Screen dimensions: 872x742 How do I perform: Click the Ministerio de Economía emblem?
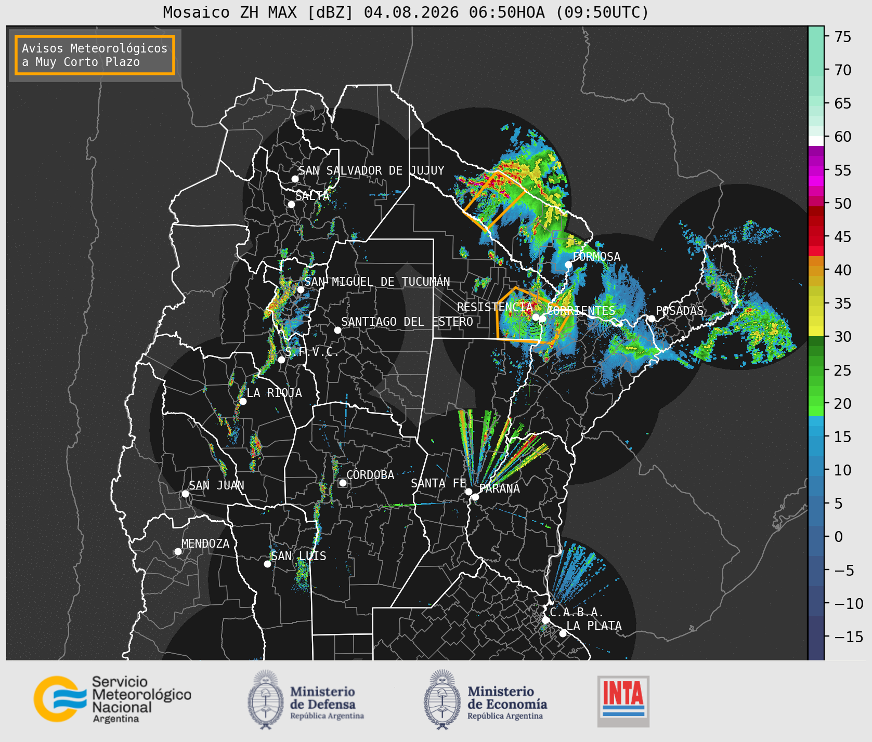pyautogui.click(x=442, y=699)
